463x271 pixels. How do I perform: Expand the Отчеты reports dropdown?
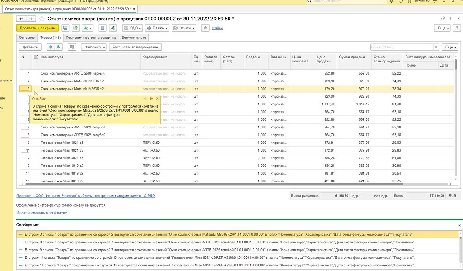pyautogui.click(x=184, y=28)
